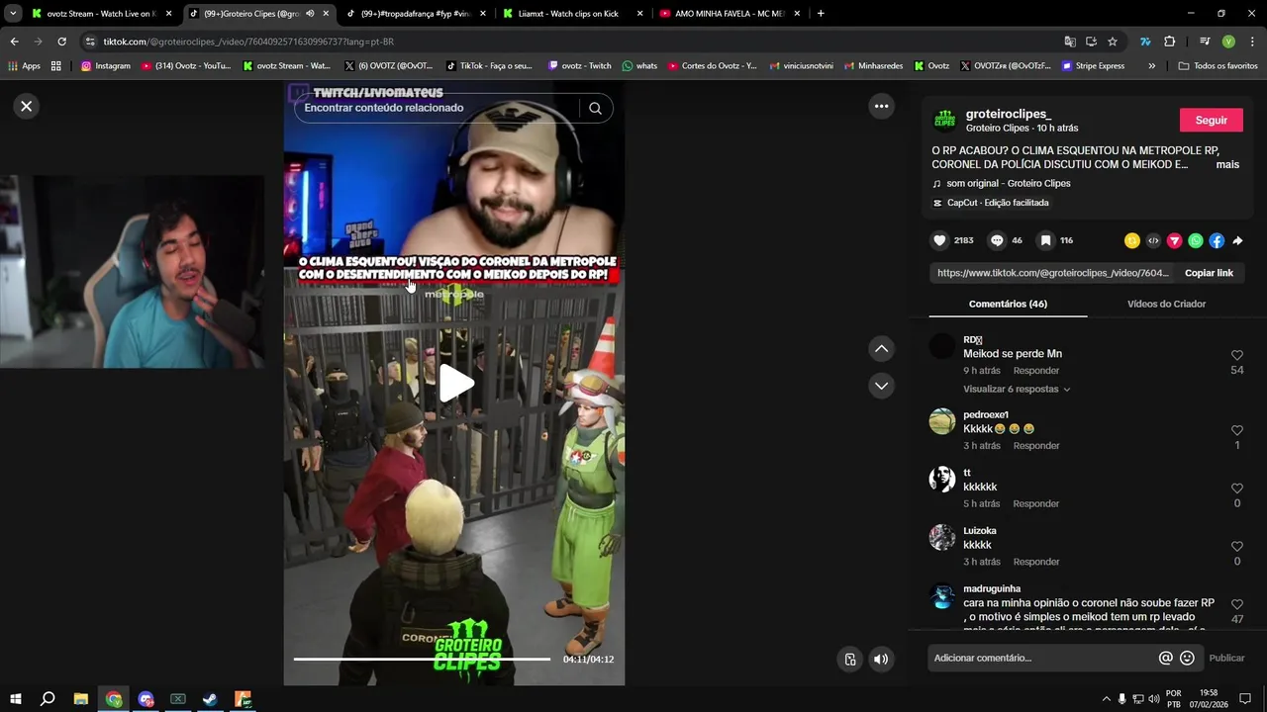Click the 'Adicionar comentário...' field
The height and width of the screenshot is (712, 1267).
point(1041,658)
